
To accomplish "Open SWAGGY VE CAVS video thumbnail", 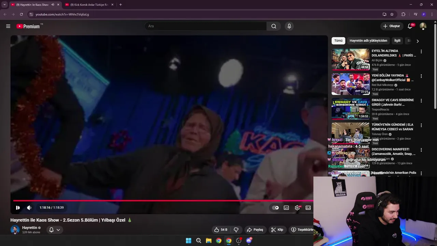I will [351, 109].
